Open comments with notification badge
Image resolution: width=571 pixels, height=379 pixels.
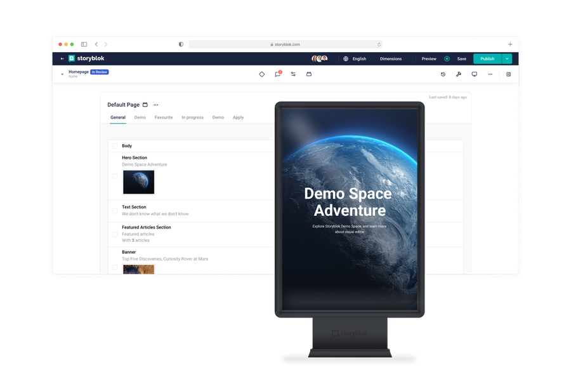pyautogui.click(x=278, y=74)
